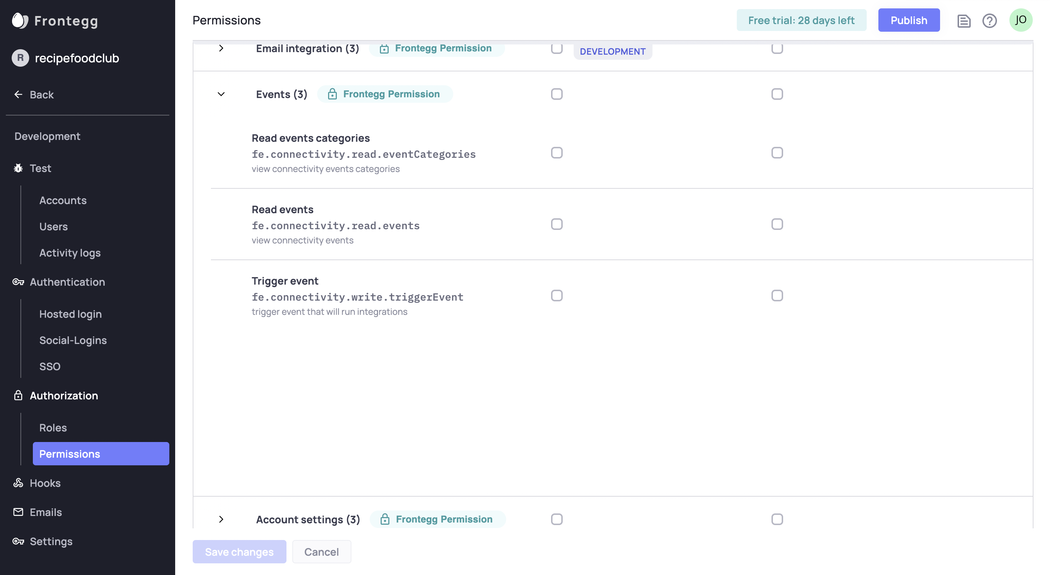The image size is (1051, 575).
Task: Expand the Email integration group
Action: pyautogui.click(x=221, y=48)
